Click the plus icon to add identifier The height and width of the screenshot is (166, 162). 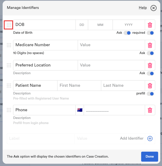tap(150, 139)
